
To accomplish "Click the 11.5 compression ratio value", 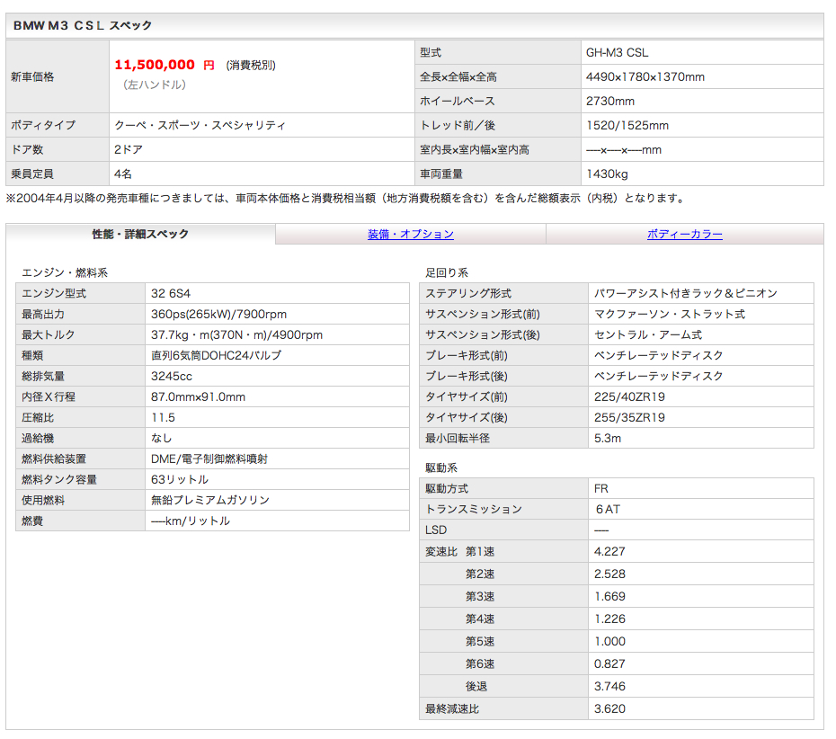I will click(x=163, y=417).
